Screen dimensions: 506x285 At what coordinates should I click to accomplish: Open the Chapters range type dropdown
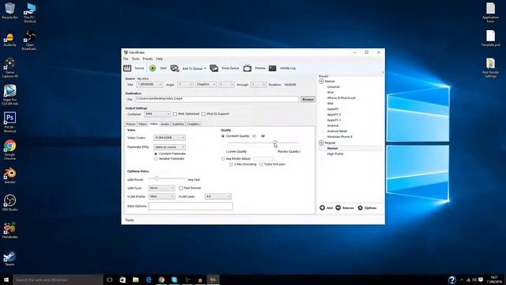(206, 85)
